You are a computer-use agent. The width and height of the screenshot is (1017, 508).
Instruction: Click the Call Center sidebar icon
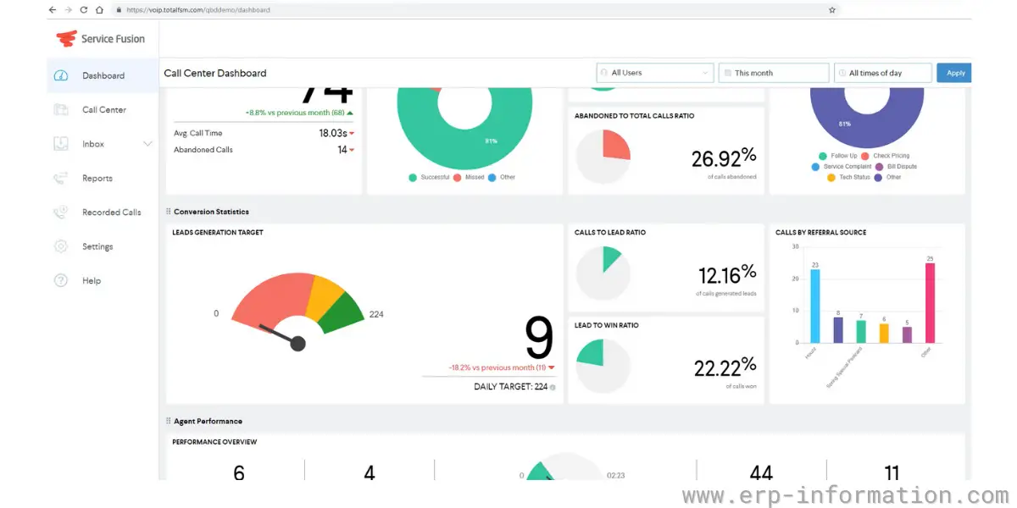coord(61,109)
